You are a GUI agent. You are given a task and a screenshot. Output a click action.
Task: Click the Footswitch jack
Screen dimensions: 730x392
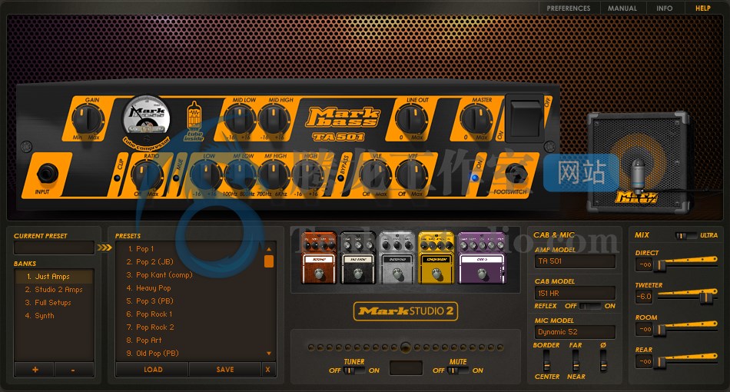pyautogui.click(x=516, y=174)
